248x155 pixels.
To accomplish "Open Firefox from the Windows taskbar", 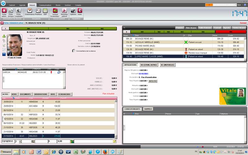I will pos(105,152).
